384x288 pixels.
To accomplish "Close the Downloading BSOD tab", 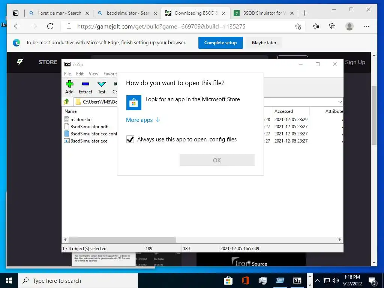I will [223, 13].
